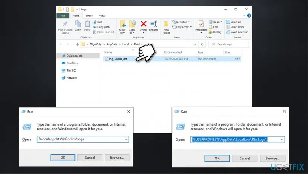
Task: Click Copy path in ribbon
Action: (102, 27)
